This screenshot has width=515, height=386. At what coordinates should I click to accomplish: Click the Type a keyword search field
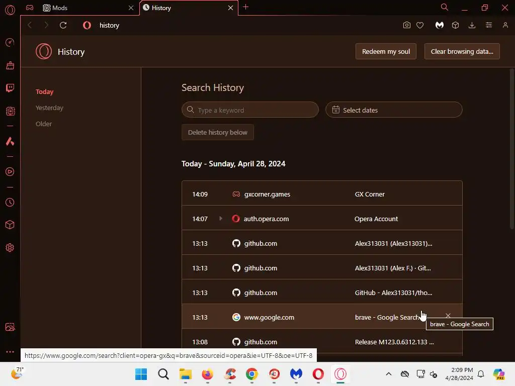pyautogui.click(x=250, y=110)
